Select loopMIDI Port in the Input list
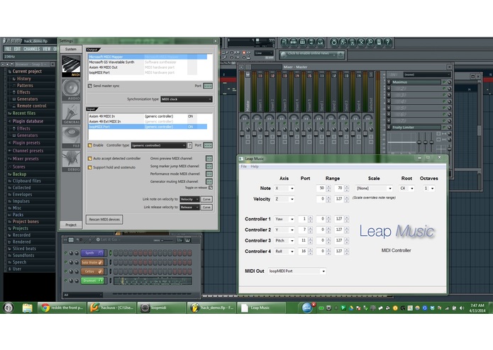The width and height of the screenshot is (493, 350). click(x=147, y=127)
